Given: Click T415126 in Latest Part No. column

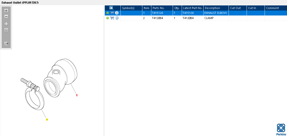Looking at the screenshot, I should (x=188, y=13).
